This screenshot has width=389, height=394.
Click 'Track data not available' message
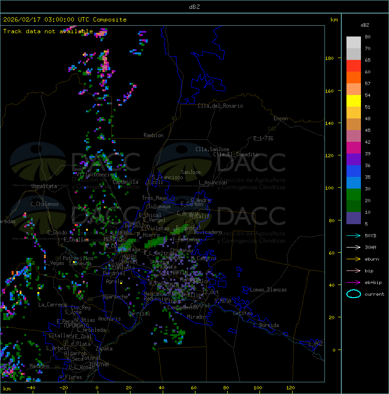point(48,31)
